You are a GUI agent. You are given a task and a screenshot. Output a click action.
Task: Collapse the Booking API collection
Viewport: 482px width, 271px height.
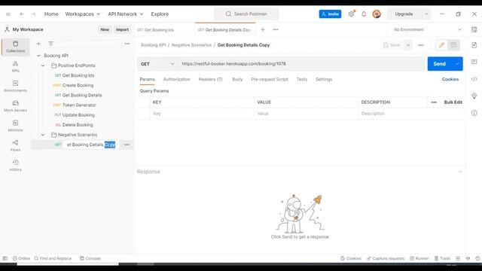(x=38, y=56)
